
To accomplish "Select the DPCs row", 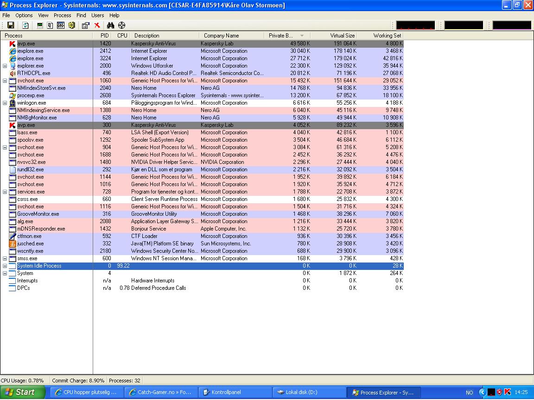I will 202,288.
